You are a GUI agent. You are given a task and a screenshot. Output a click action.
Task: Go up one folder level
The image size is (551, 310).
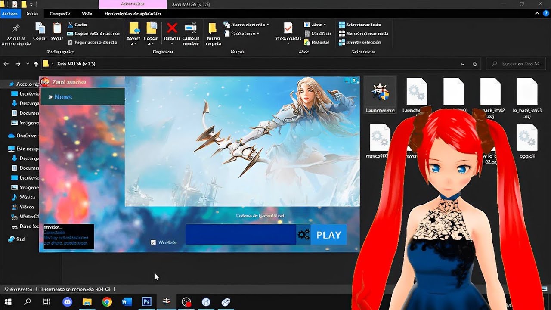(36, 64)
